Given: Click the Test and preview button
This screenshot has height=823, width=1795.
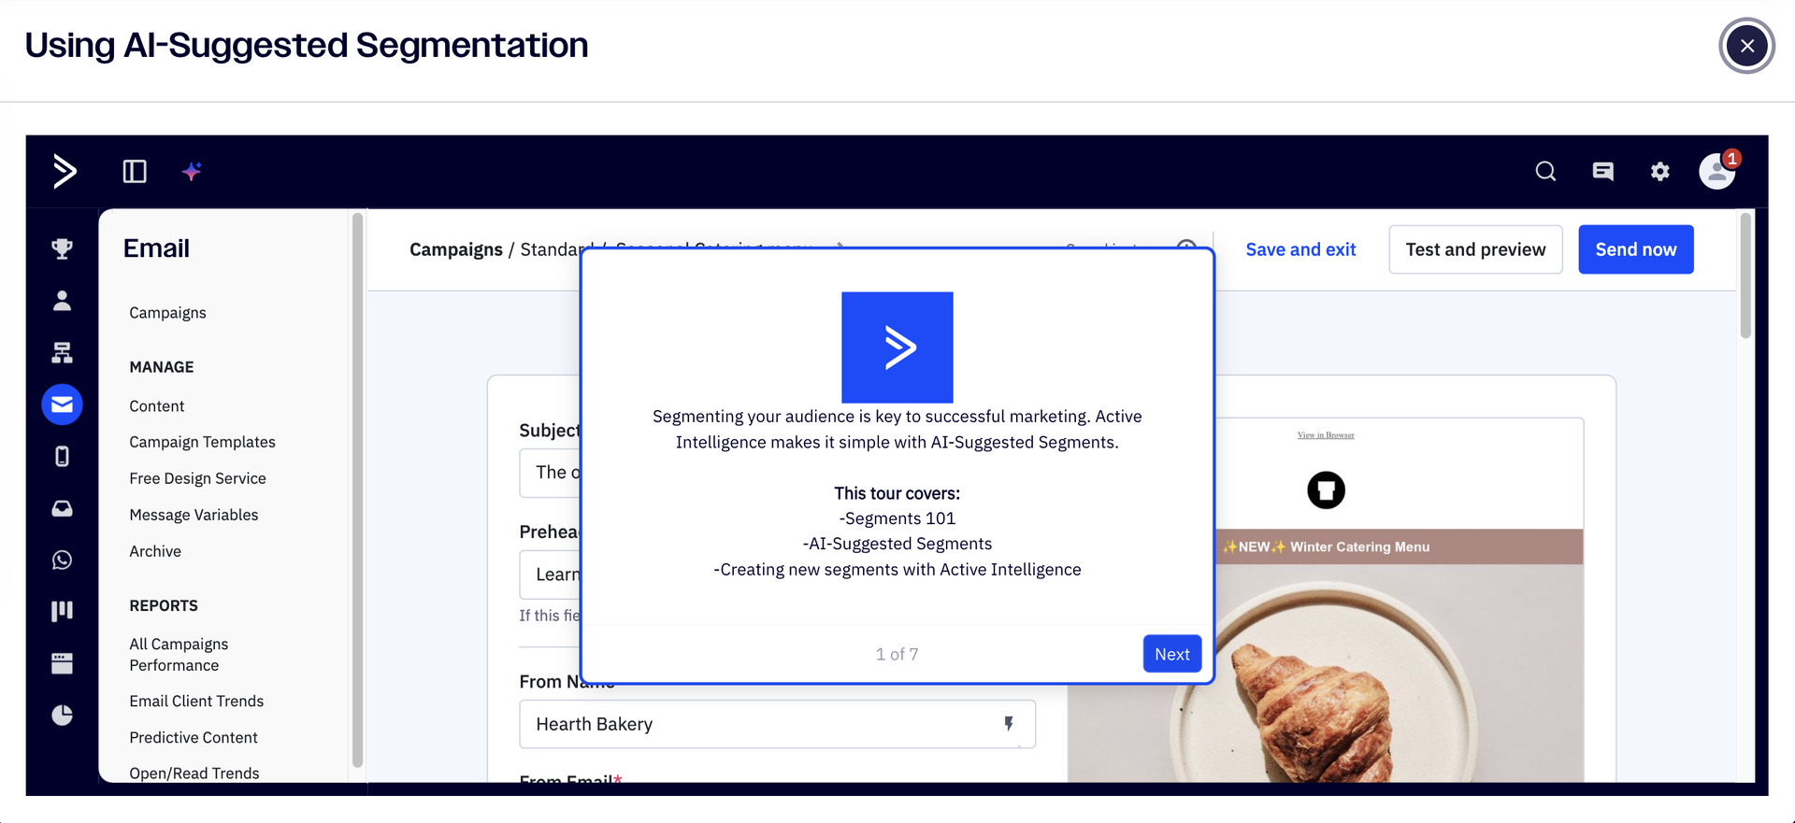Looking at the screenshot, I should (x=1475, y=249).
